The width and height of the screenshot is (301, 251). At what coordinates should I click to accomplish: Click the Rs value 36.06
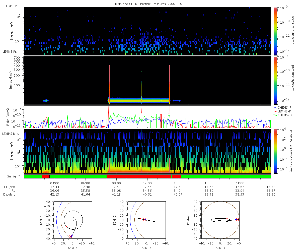(55, 191)
